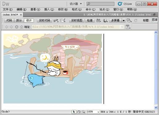
Task: Choose the Zoom magnifier tool
Action: point(83,112)
